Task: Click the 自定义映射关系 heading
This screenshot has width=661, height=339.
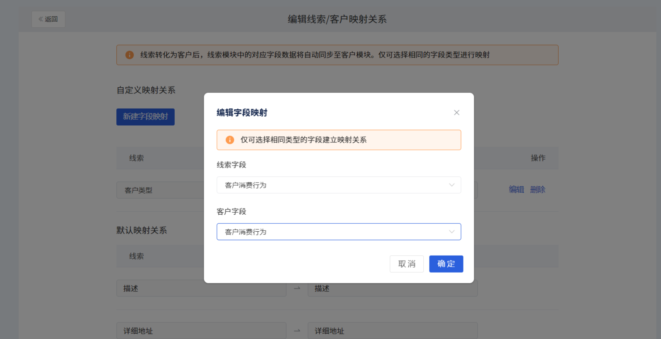Action: (146, 90)
